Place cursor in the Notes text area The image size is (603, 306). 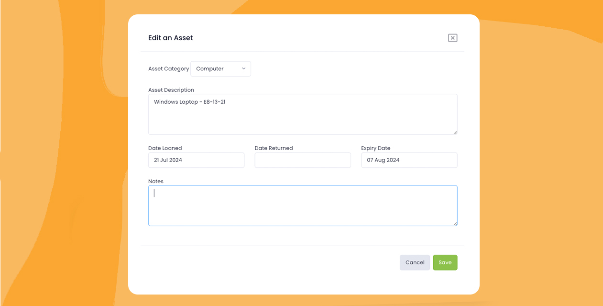[x=303, y=204]
